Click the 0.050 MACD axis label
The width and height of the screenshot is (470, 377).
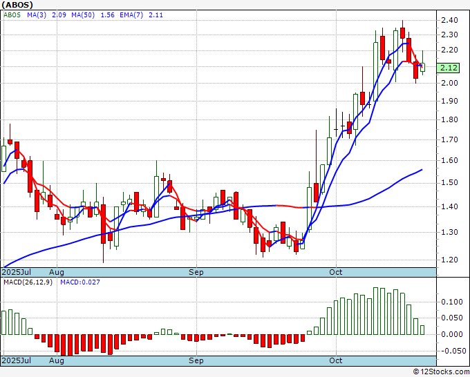[452, 318]
